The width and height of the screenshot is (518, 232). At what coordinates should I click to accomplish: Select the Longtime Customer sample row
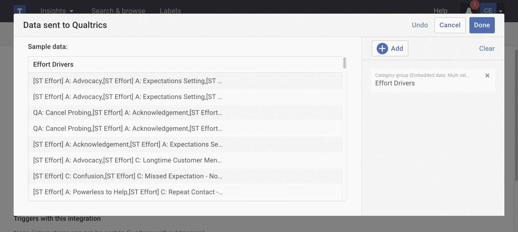[x=127, y=160]
